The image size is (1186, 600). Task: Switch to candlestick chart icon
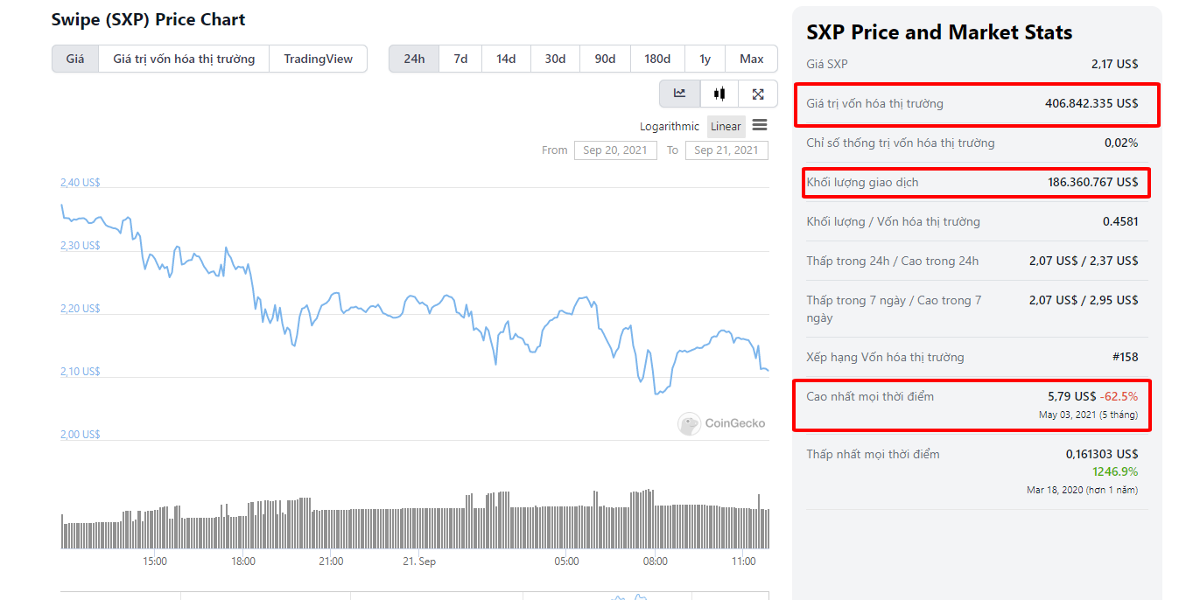pos(719,94)
